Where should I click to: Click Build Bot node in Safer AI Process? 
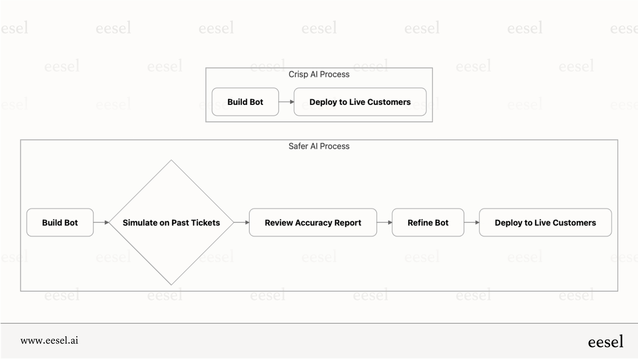coord(60,223)
